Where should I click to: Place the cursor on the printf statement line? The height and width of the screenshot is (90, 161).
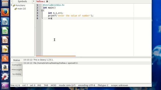coord(71,15)
